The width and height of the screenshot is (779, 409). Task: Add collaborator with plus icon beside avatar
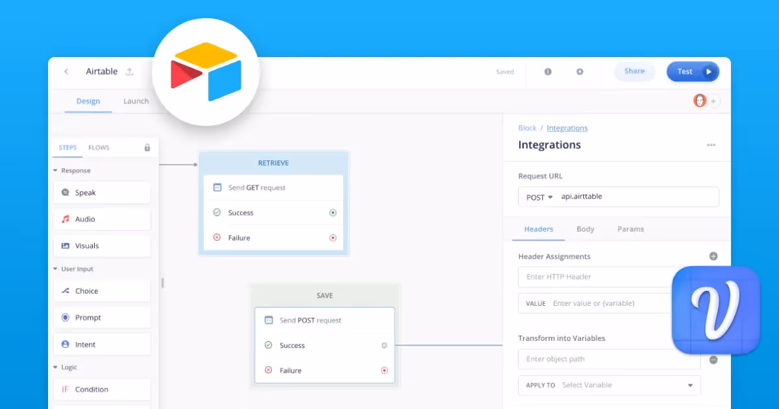713,101
